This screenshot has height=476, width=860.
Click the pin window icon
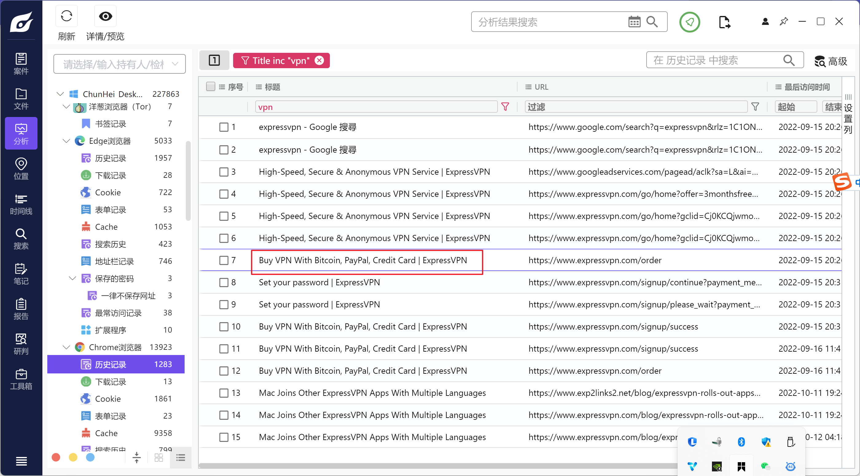(784, 22)
